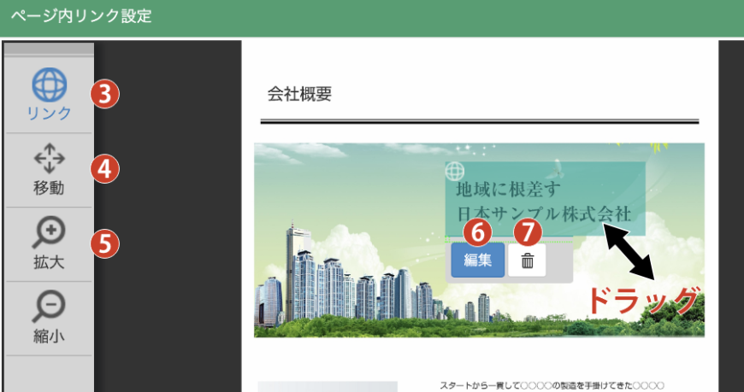Click the 会社概要 page heading

tap(299, 93)
